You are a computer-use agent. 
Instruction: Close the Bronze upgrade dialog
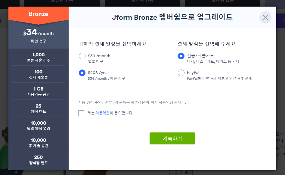[265, 17]
